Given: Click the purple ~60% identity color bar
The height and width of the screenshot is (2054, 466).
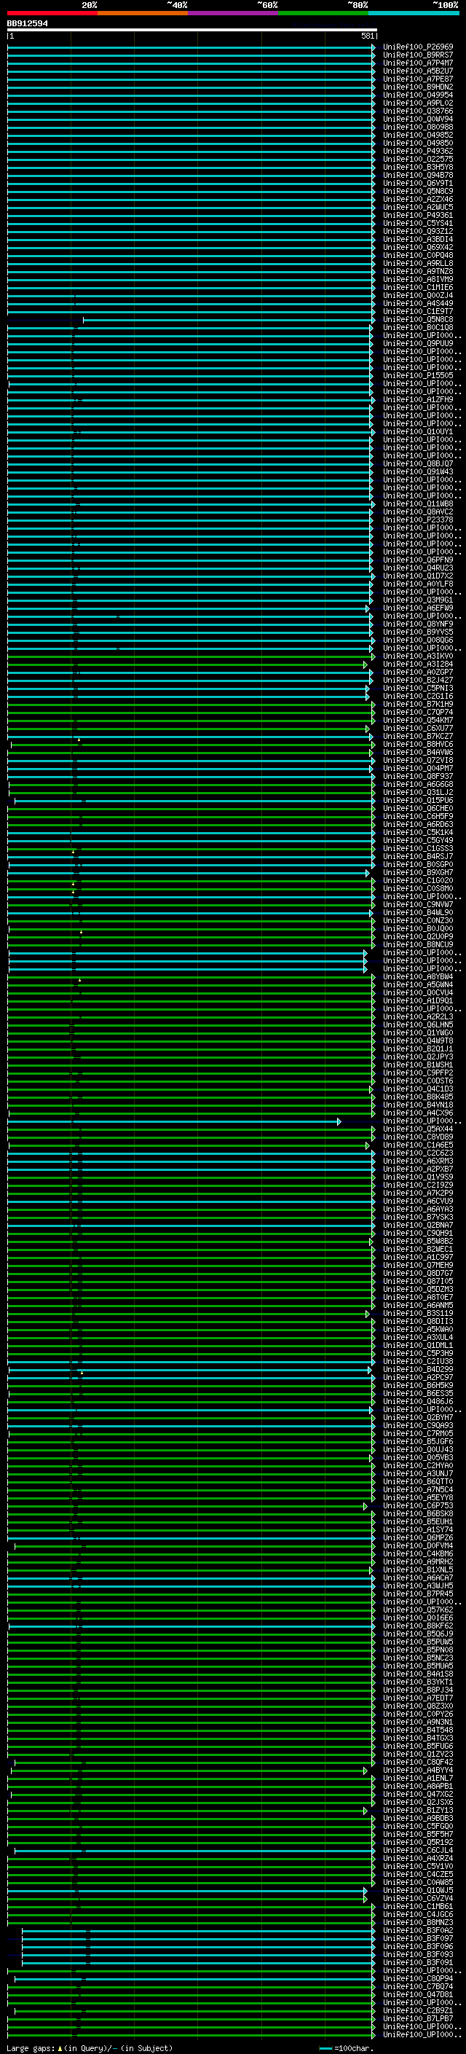Looking at the screenshot, I should click(x=232, y=13).
